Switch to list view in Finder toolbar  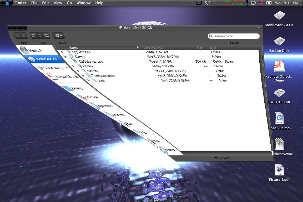pyautogui.click(x=40, y=36)
